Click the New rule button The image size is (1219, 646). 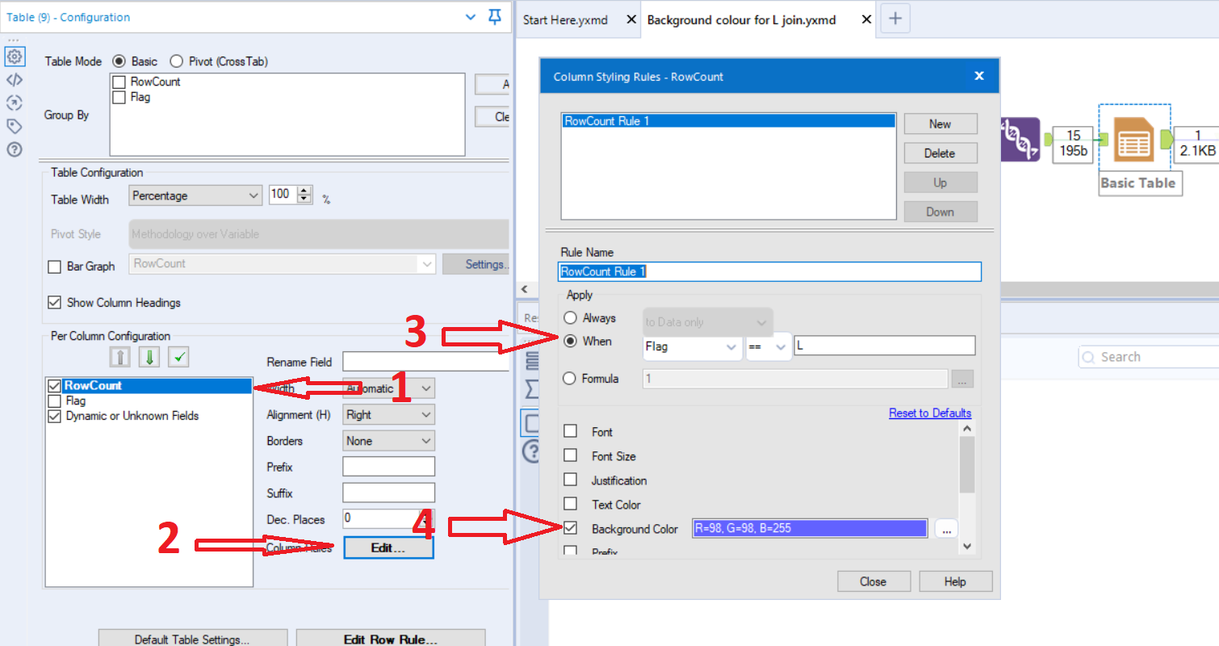(940, 124)
